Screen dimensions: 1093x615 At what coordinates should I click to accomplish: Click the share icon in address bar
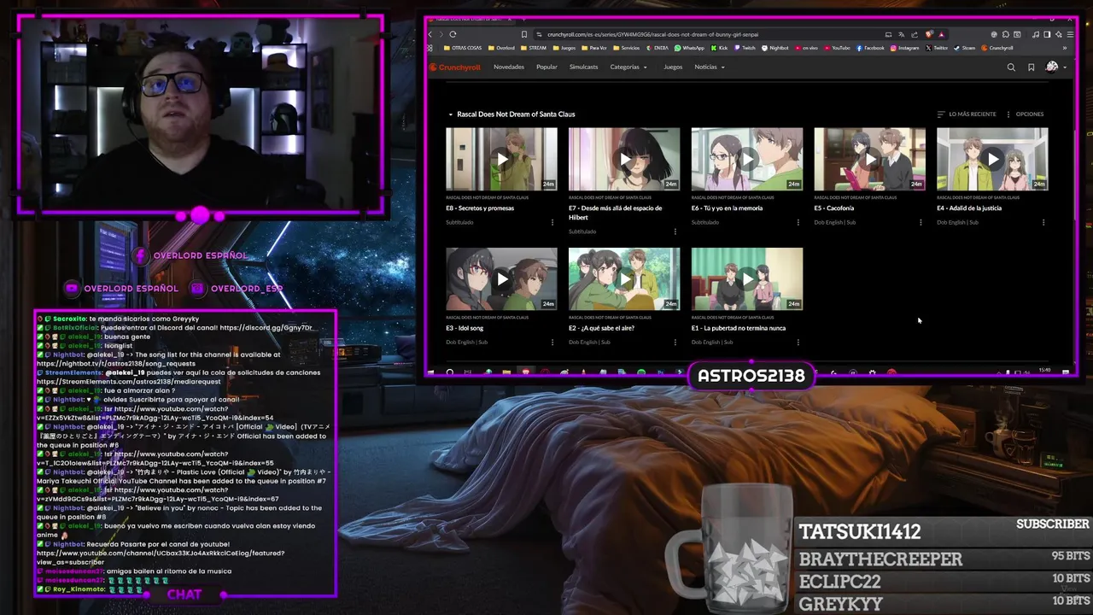pyautogui.click(x=915, y=34)
